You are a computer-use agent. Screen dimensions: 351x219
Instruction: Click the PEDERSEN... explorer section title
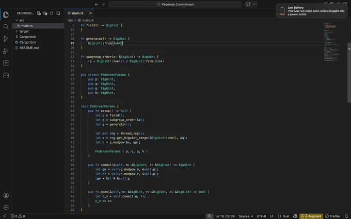tap(25, 13)
